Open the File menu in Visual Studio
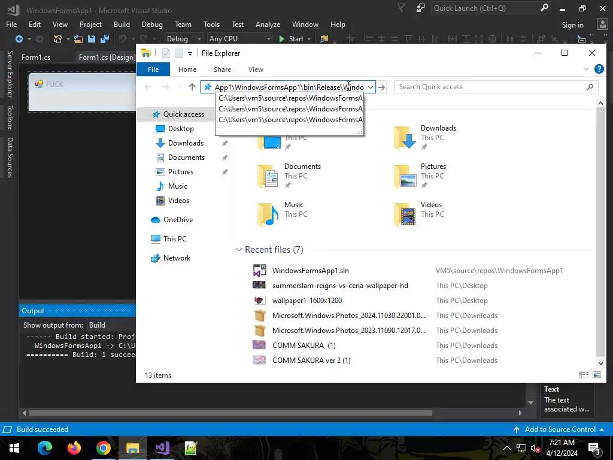The image size is (613, 460). (x=11, y=24)
